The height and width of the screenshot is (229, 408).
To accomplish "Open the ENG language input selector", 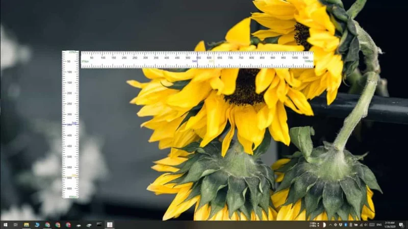I will (379, 225).
